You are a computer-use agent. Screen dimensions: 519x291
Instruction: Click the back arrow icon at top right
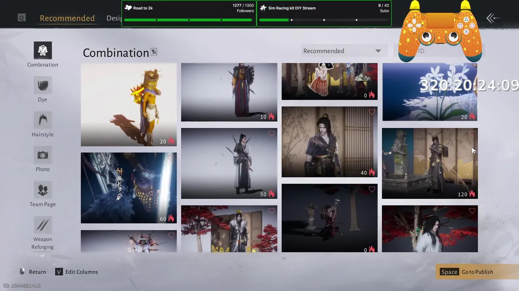pos(493,18)
